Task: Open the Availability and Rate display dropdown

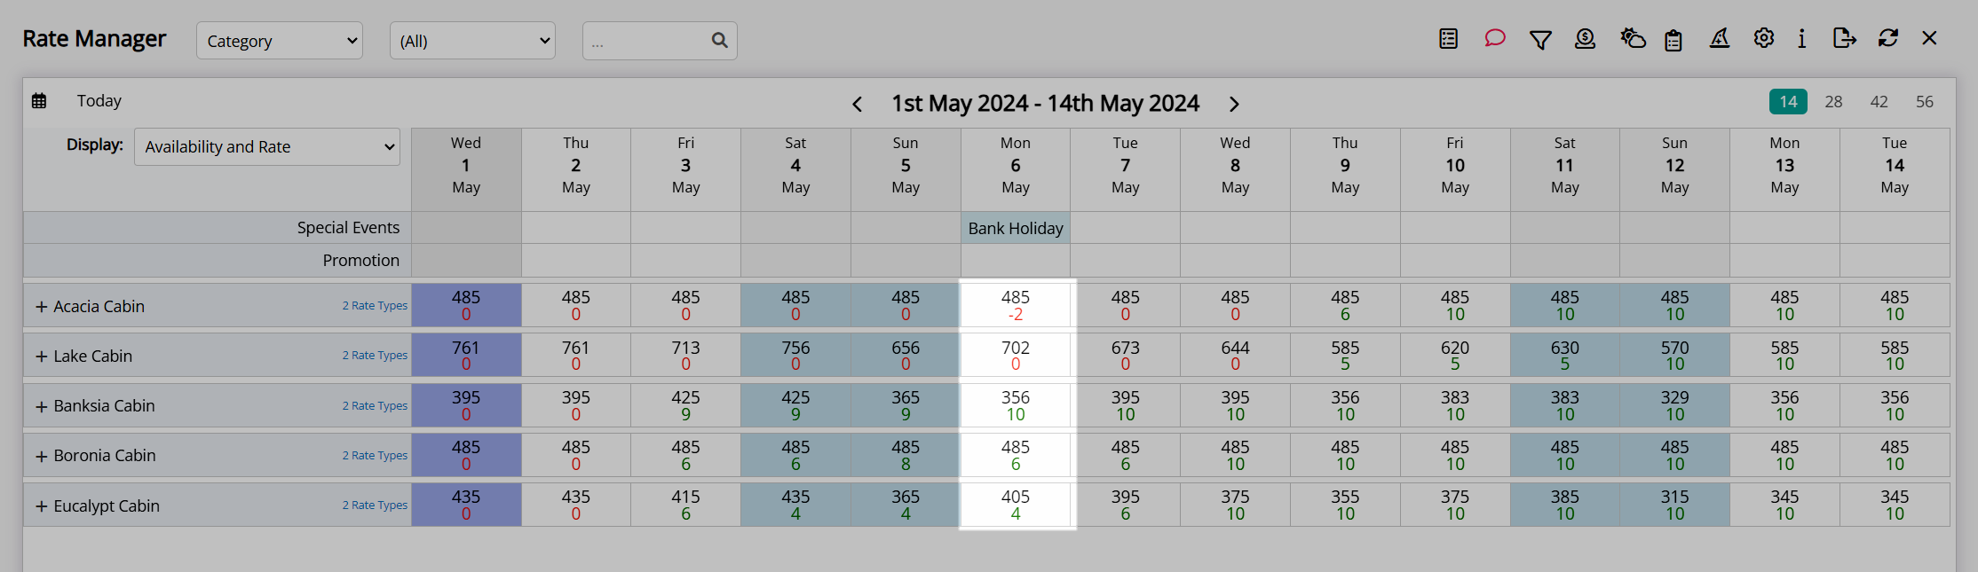Action: 267,147
